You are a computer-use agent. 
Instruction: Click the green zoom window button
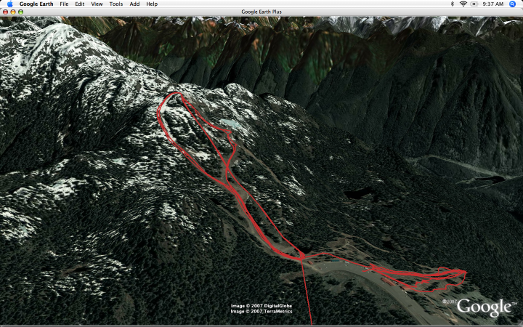pos(20,12)
